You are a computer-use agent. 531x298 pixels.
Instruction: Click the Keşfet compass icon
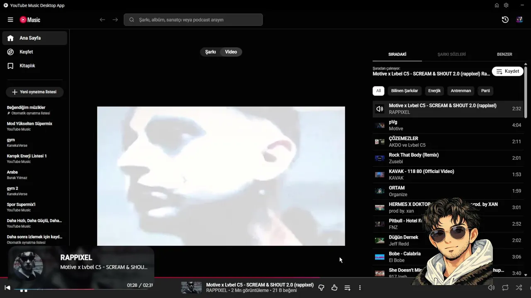click(x=11, y=52)
